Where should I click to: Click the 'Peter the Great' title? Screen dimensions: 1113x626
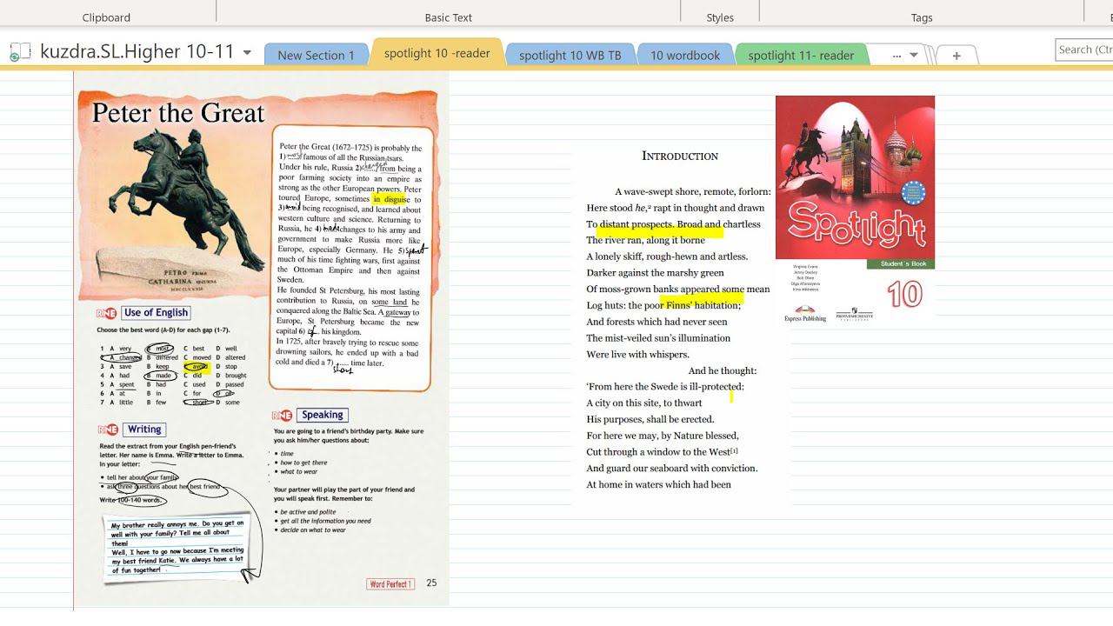(177, 113)
